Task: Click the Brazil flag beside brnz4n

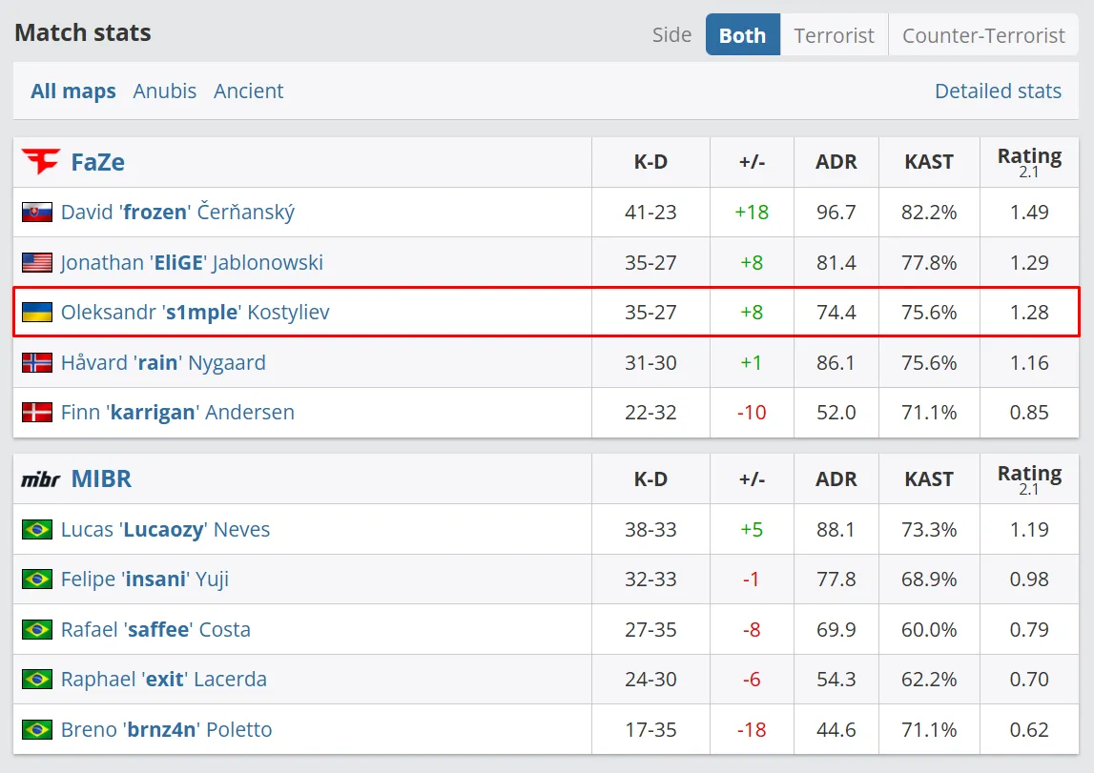Action: [37, 729]
